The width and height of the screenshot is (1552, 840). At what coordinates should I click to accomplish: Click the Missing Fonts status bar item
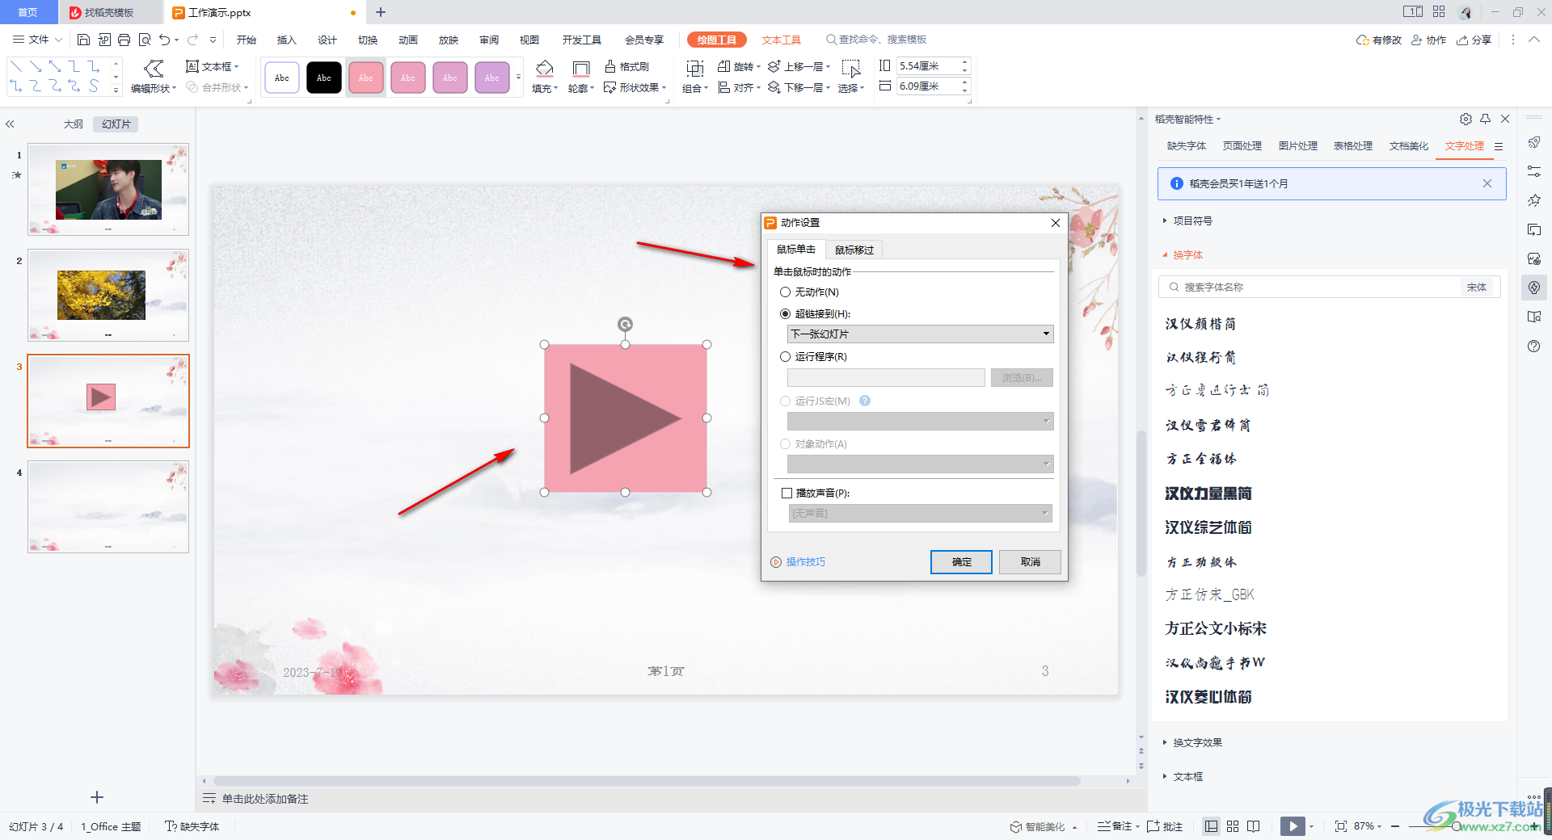(192, 826)
